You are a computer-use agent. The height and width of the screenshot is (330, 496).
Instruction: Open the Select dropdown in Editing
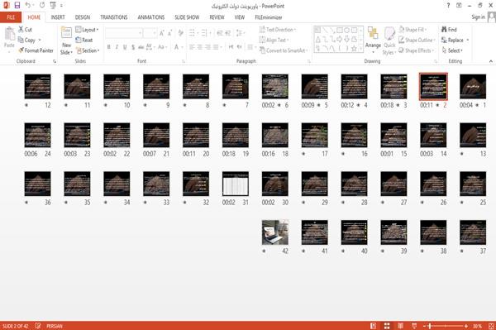click(452, 50)
